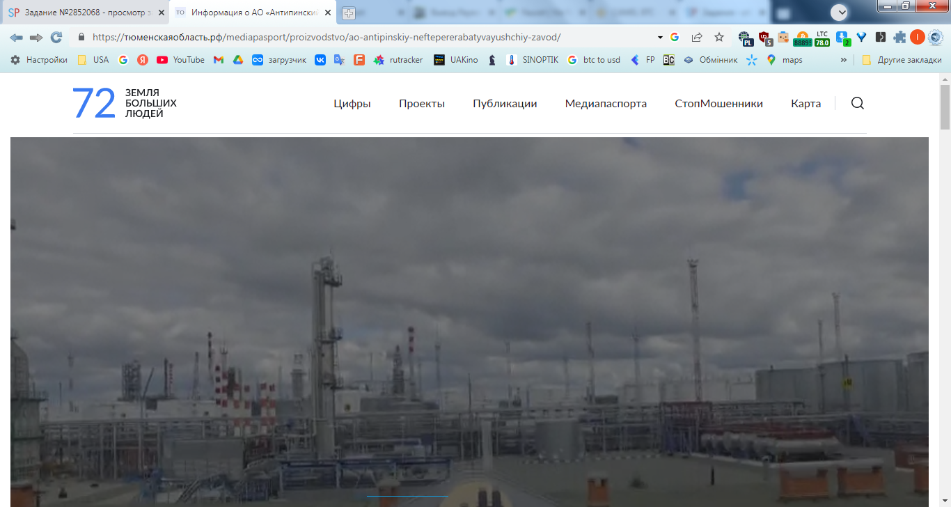Open the BC bookmark icon
Viewport: 951px width, 507px height.
point(668,60)
